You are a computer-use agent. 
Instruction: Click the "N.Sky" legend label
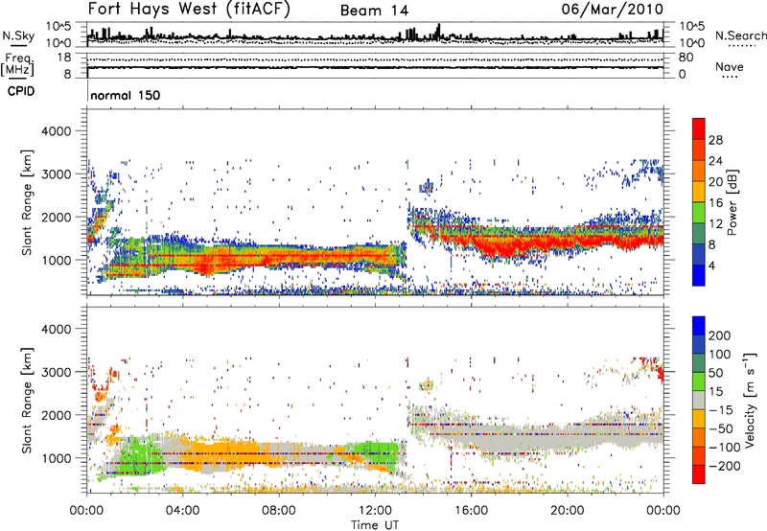pyautogui.click(x=18, y=35)
